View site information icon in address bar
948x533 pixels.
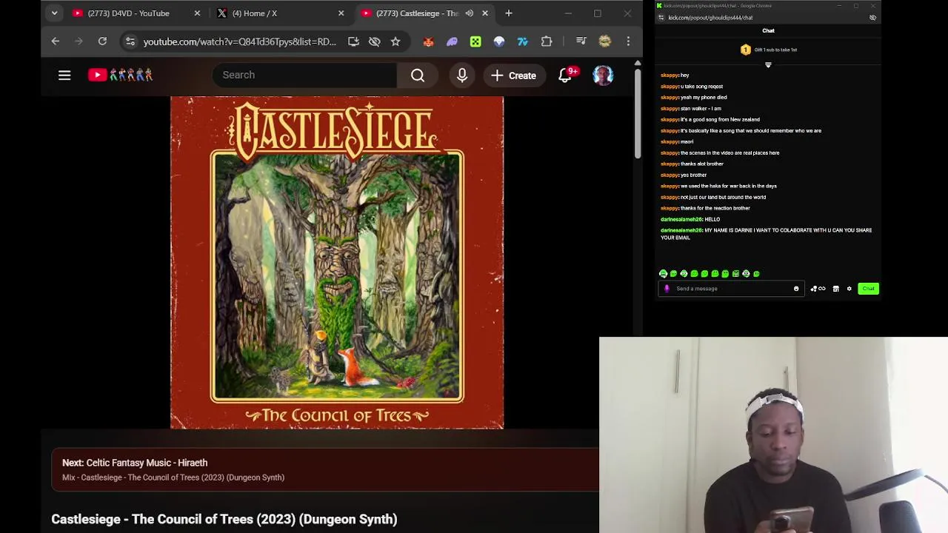pos(130,41)
